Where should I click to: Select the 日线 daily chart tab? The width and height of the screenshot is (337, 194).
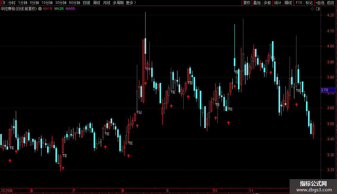[x=86, y=3]
